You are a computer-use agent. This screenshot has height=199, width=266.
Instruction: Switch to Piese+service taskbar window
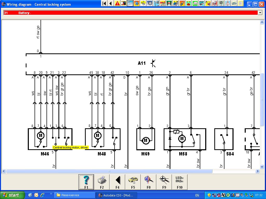click(74, 195)
